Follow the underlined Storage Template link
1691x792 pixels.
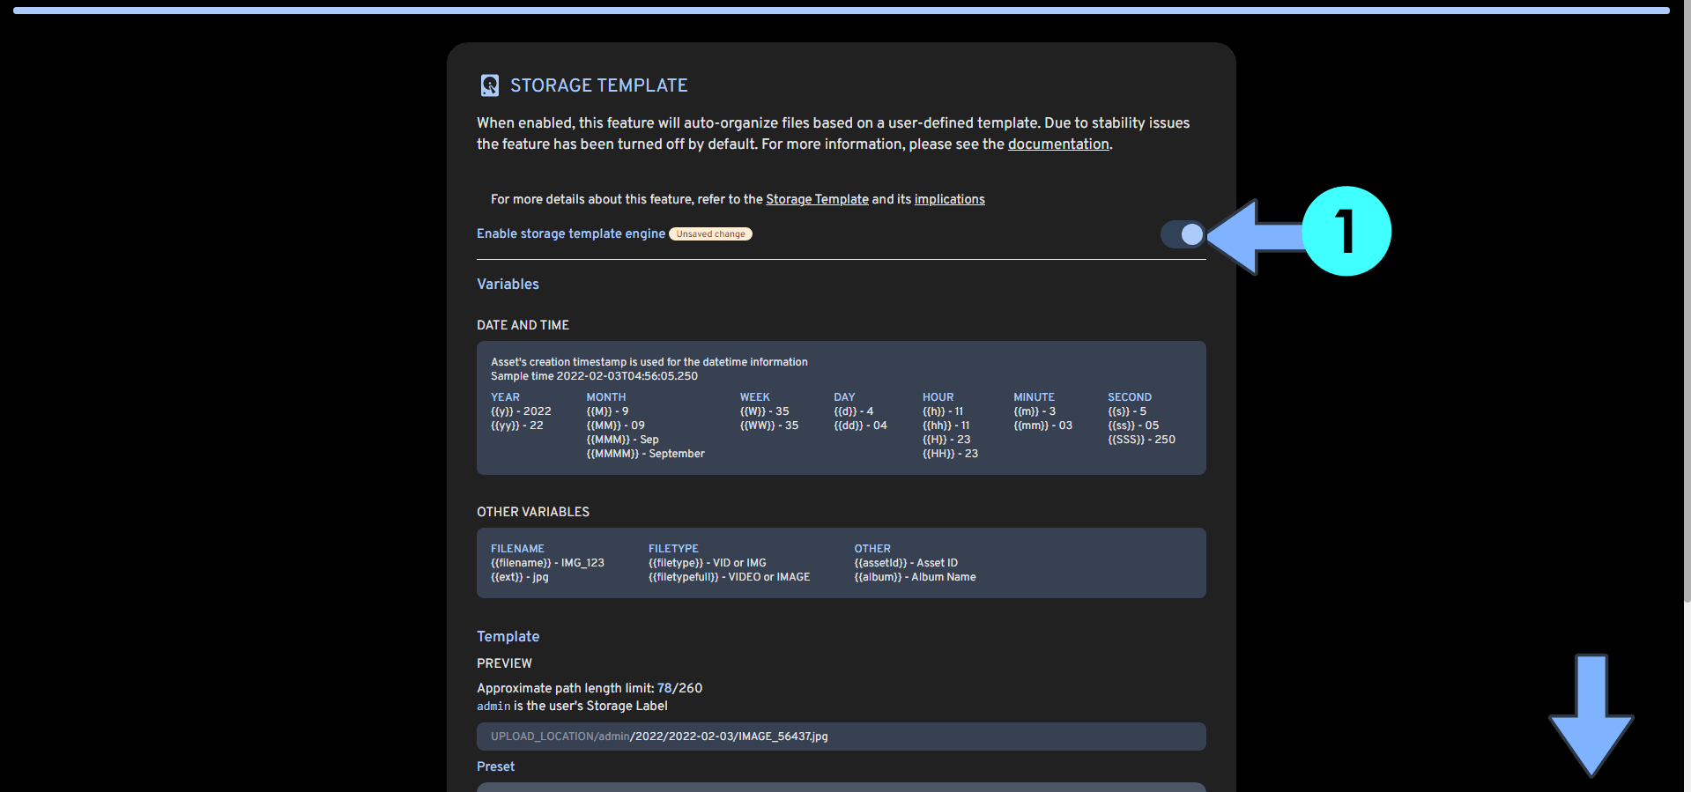click(x=817, y=199)
